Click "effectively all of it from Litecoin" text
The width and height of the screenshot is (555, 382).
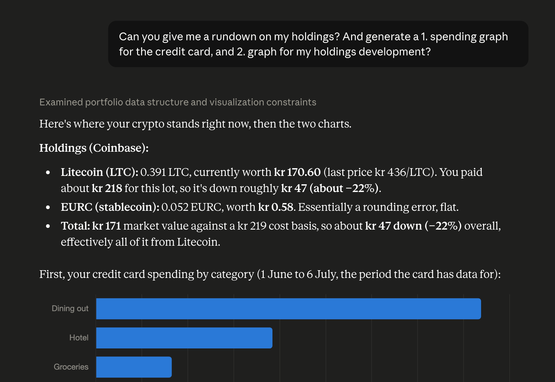point(140,242)
